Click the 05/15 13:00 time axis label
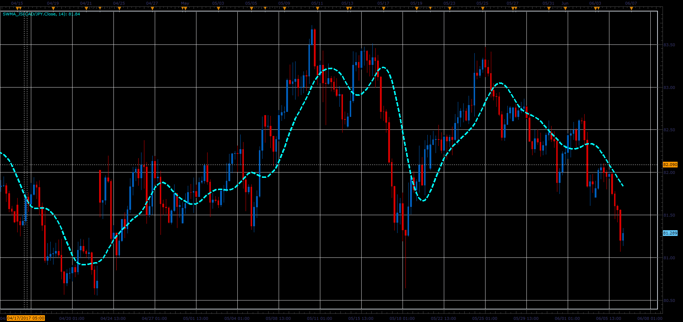Image resolution: width=683 pixels, height=322 pixels. [x=361, y=318]
